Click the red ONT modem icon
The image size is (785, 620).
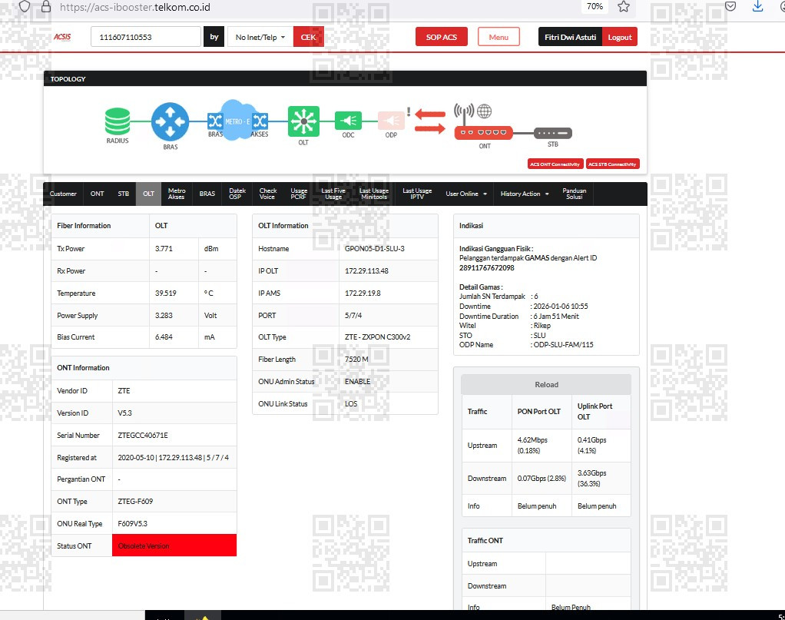coord(484,132)
